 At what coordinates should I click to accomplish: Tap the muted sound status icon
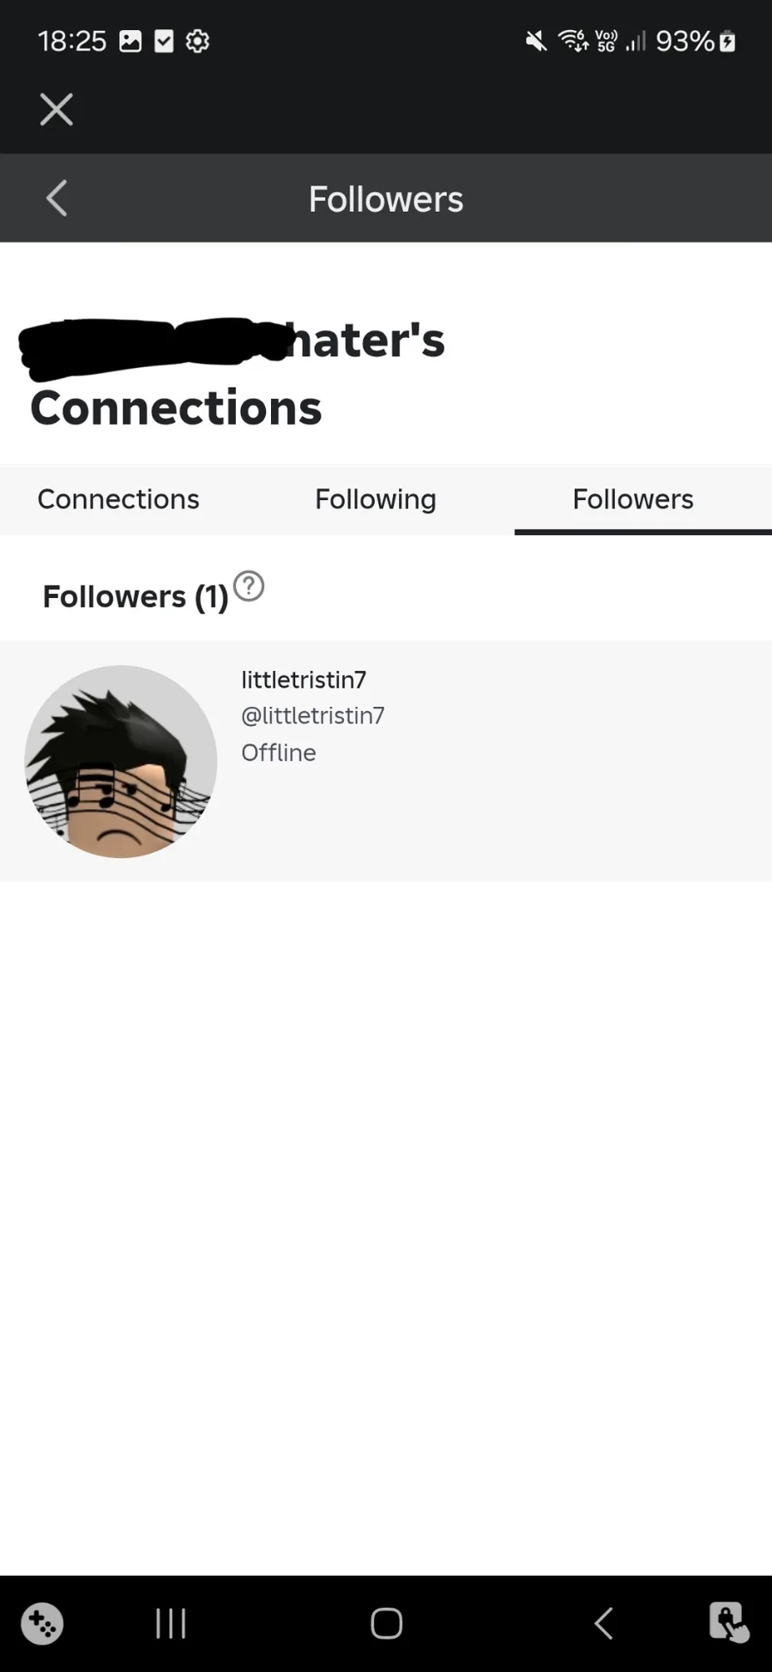click(536, 41)
